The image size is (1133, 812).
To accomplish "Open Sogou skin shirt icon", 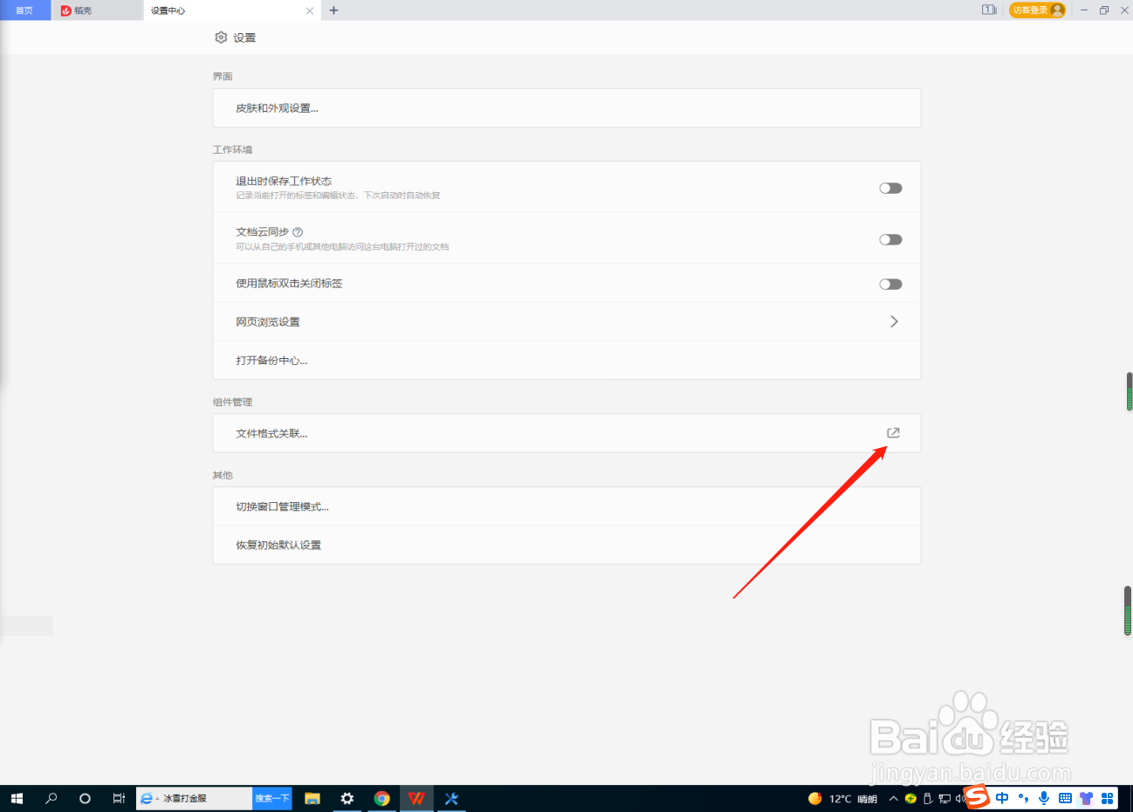I will (x=1086, y=798).
